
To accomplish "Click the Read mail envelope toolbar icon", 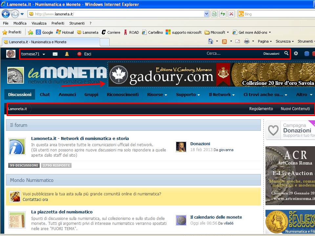I will point(238,41).
